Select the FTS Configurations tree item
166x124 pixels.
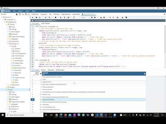coord(20,53)
